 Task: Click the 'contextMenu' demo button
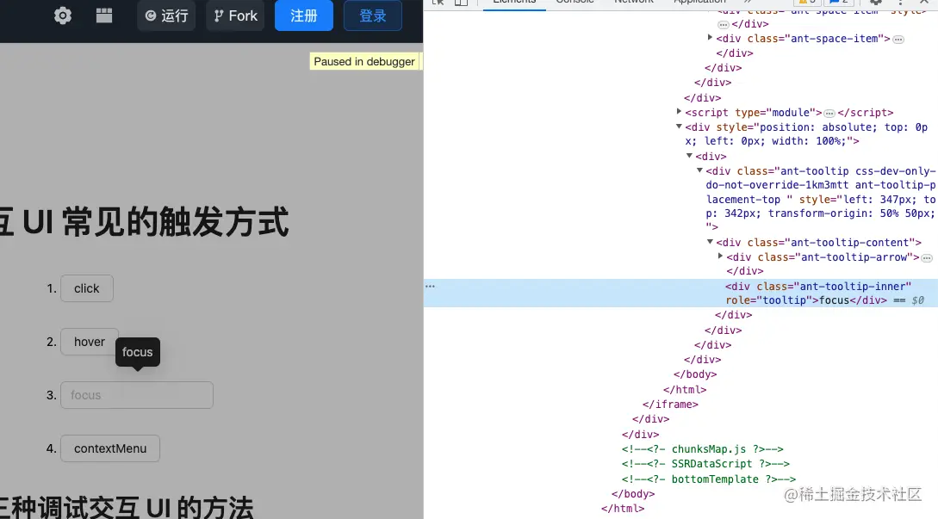pyautogui.click(x=110, y=448)
